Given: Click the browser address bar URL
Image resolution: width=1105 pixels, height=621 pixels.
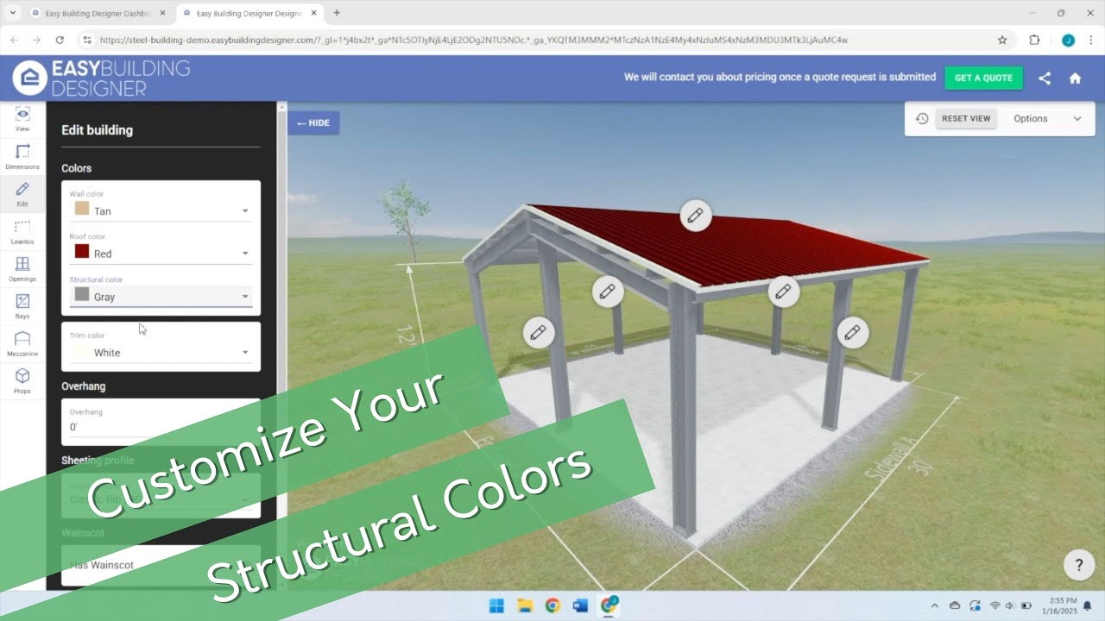Looking at the screenshot, I should [473, 40].
